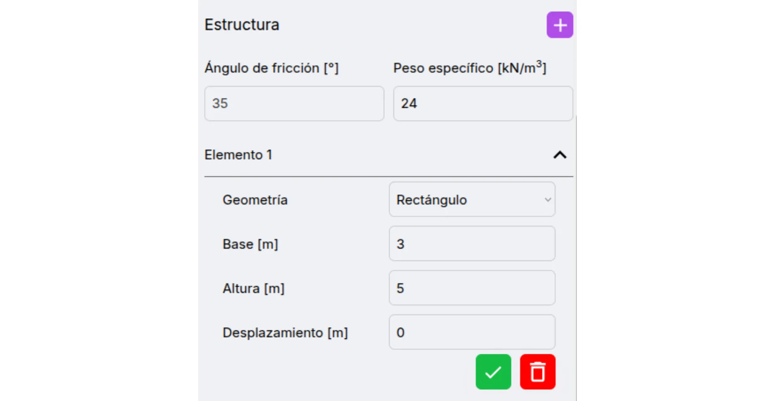775x401 pixels.
Task: Select the Desplazamiento field containing 0
Action: tap(472, 332)
